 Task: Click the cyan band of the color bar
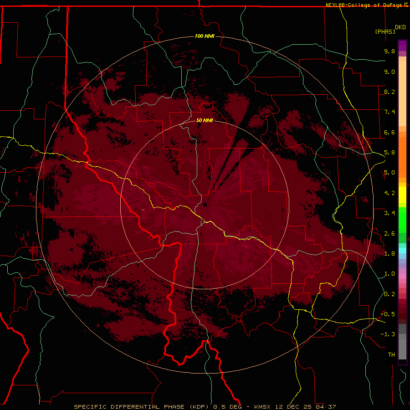tap(402, 251)
